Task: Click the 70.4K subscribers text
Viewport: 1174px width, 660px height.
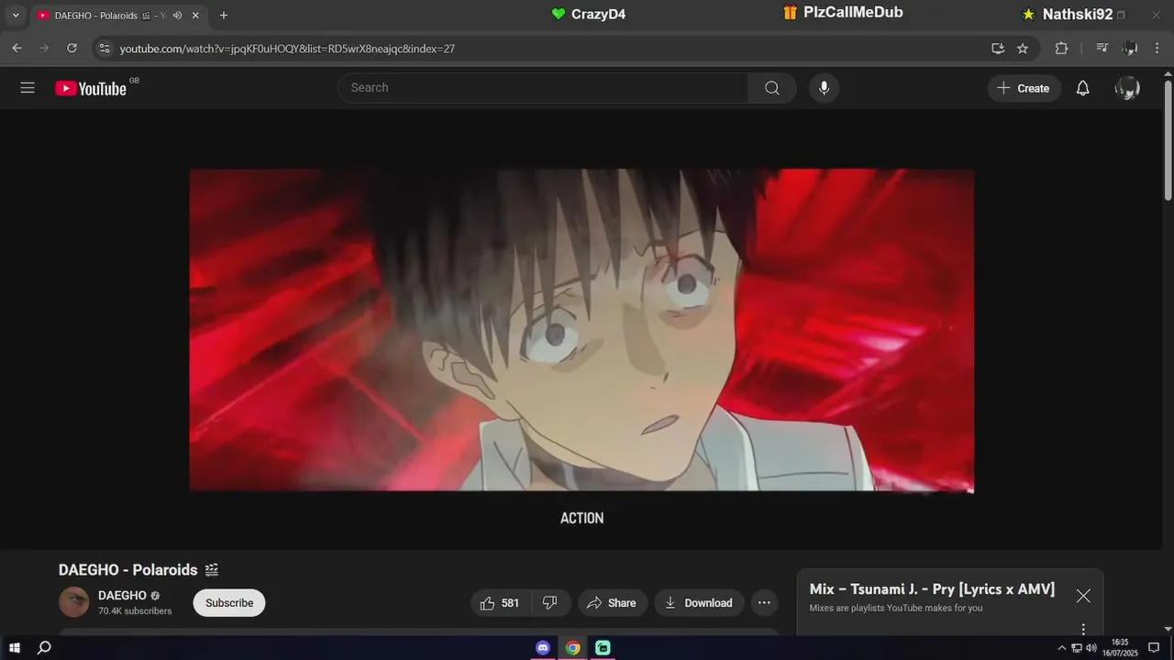Action: pos(135,611)
